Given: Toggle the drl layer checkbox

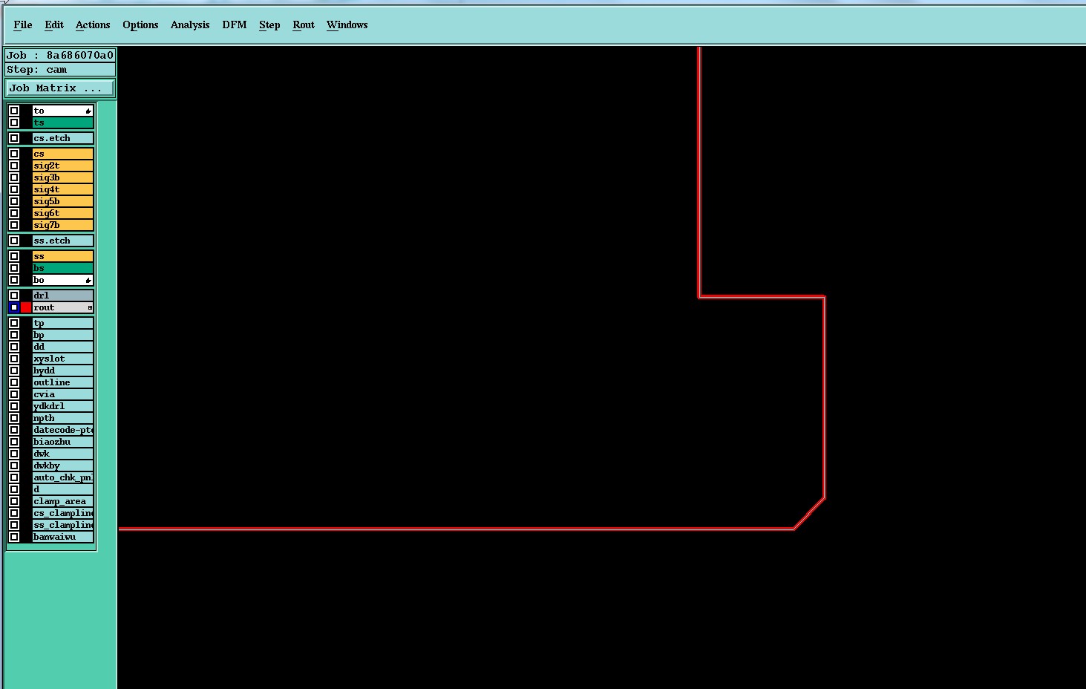Looking at the screenshot, I should 14,295.
